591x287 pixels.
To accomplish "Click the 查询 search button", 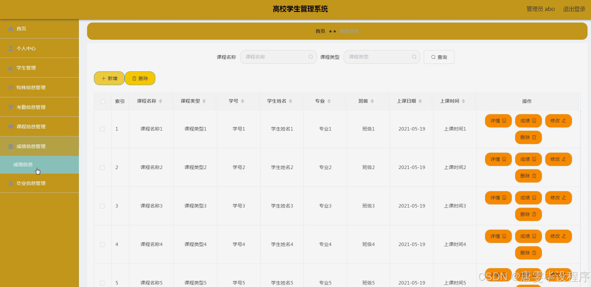I will [x=439, y=57].
